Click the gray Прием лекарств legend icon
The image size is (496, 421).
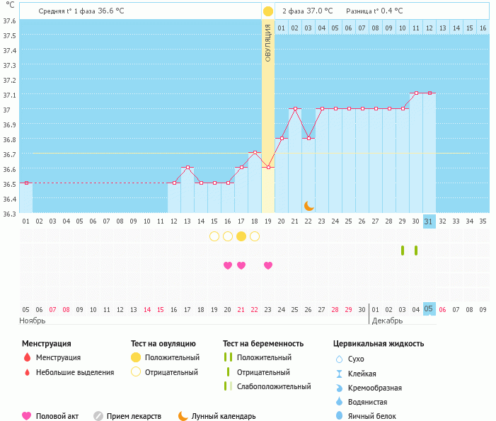pyautogui.click(x=98, y=416)
